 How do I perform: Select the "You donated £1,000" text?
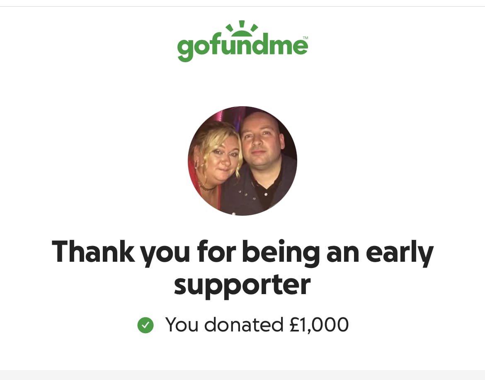pos(257,325)
